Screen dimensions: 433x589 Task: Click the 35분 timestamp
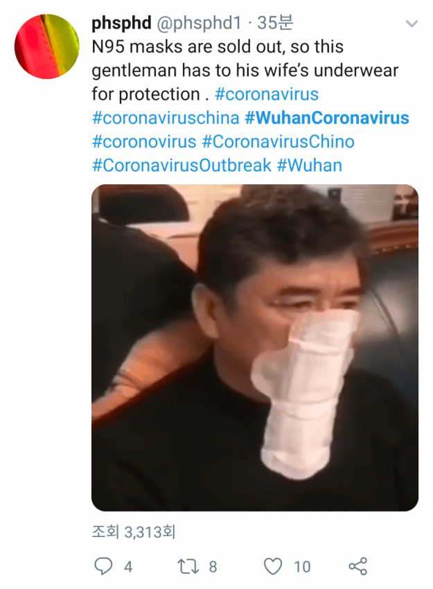coord(275,23)
